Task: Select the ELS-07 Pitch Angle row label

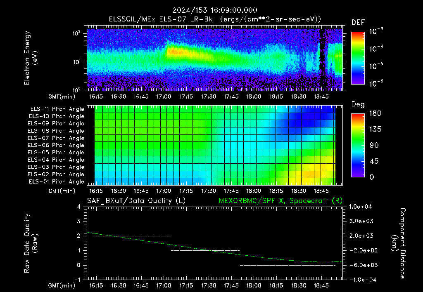Action: [56, 138]
